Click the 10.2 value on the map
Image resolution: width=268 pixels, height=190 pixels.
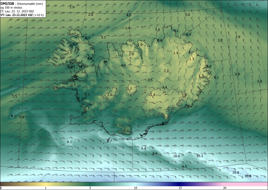(x=200, y=156)
